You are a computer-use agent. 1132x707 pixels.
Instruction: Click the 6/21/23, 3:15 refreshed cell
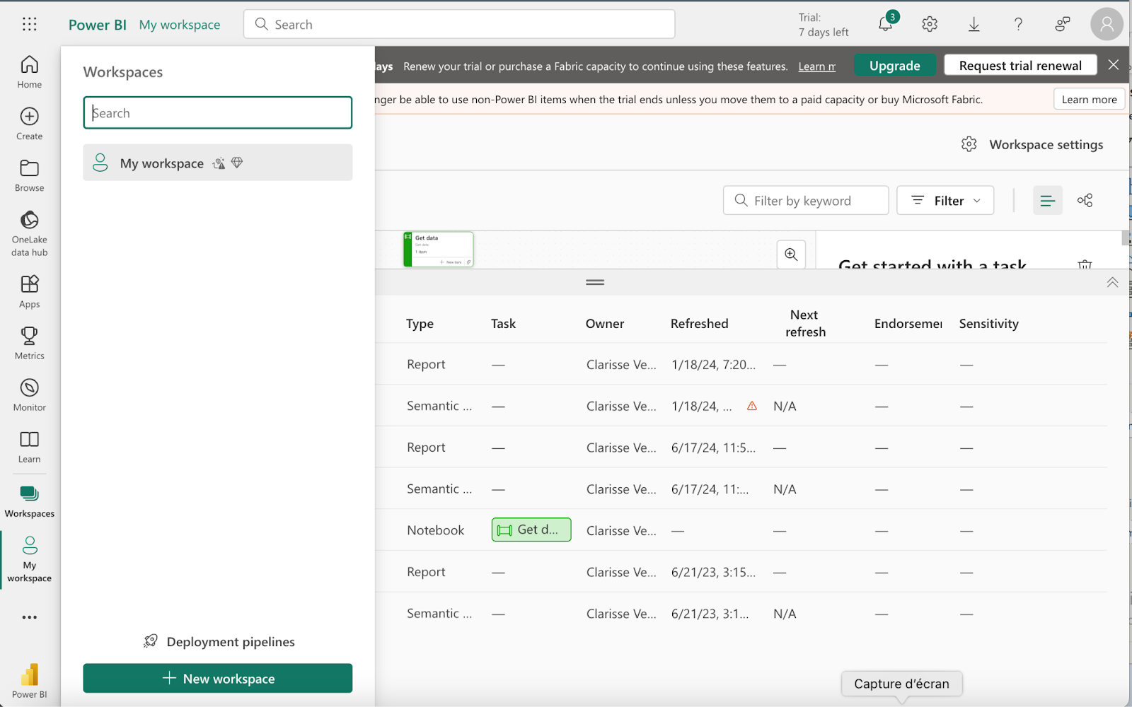(713, 572)
